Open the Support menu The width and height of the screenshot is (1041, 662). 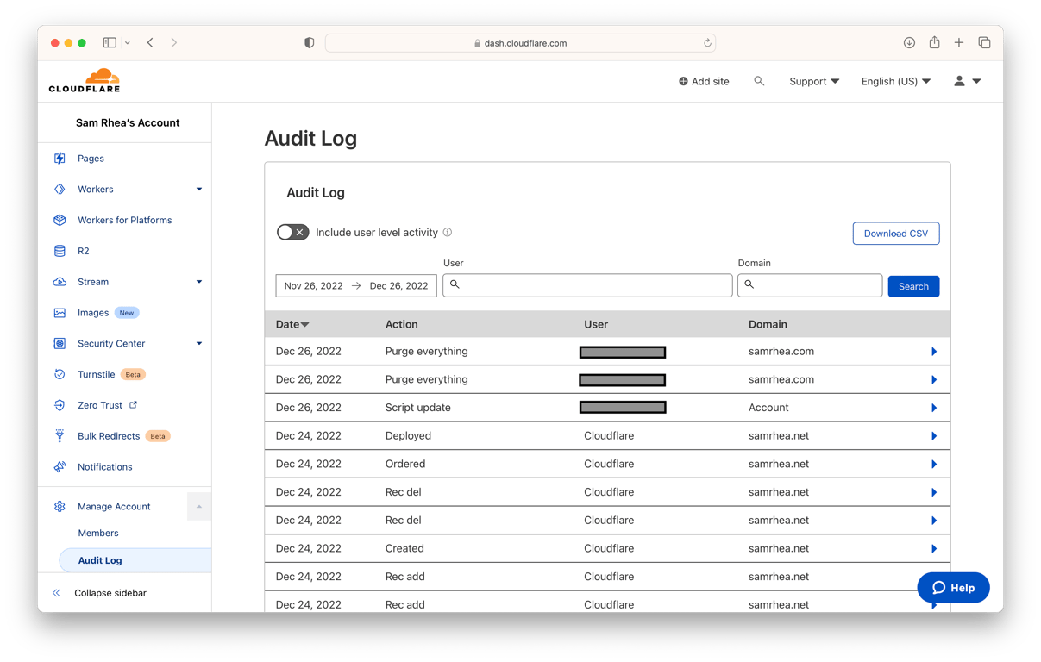pyautogui.click(x=813, y=81)
